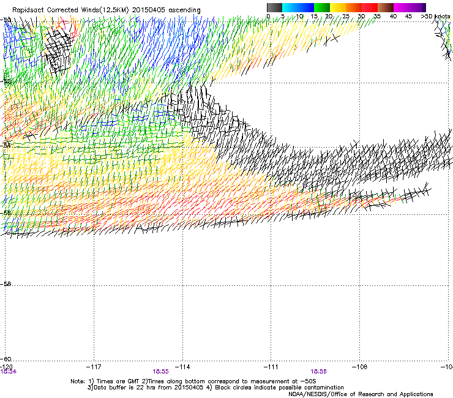Click the dark purple 45-50 knots legend swatch
453x398 pixels.
tap(417, 7)
